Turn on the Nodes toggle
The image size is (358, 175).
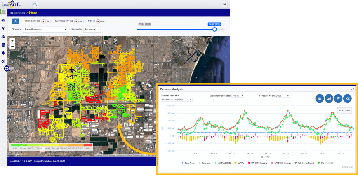click(101, 21)
